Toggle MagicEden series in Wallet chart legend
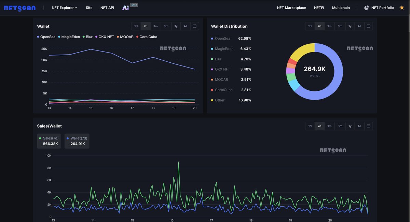This screenshot has width=410, height=222. pos(70,37)
